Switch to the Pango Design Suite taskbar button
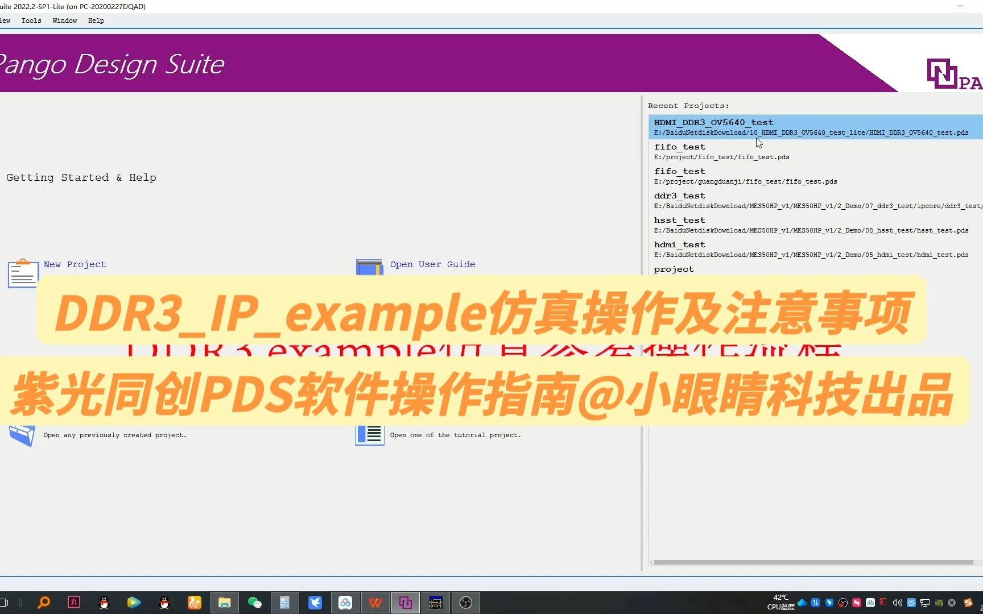983x614 pixels. click(x=406, y=603)
